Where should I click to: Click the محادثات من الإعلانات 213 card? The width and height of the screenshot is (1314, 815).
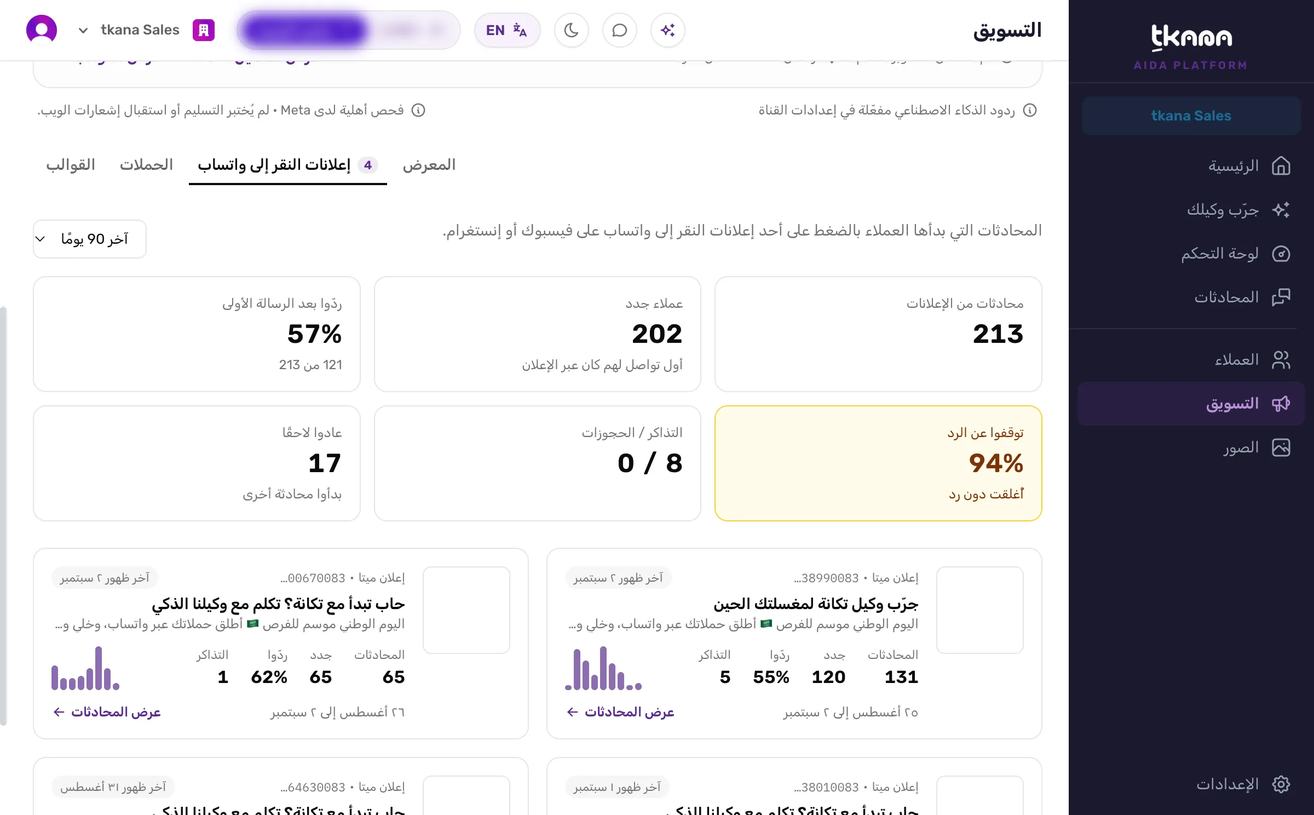878,334
